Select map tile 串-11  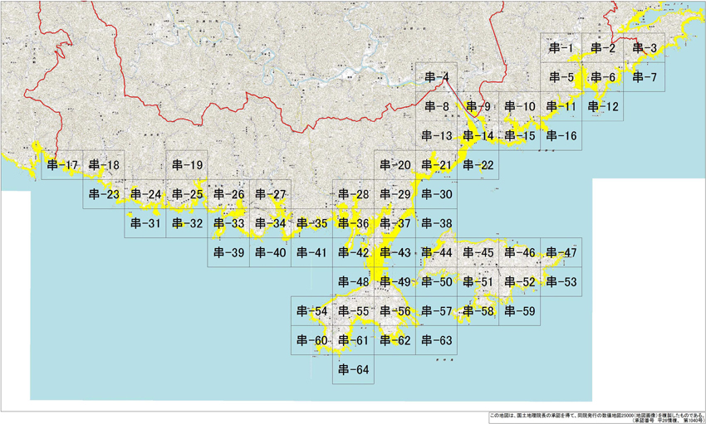[x=561, y=106]
